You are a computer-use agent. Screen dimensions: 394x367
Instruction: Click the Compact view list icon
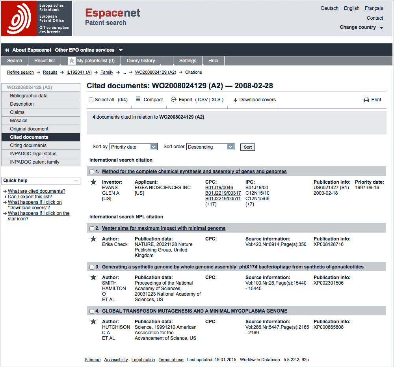point(138,100)
